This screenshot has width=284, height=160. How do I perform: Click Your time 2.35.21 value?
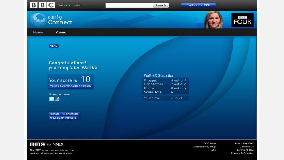click(176, 98)
